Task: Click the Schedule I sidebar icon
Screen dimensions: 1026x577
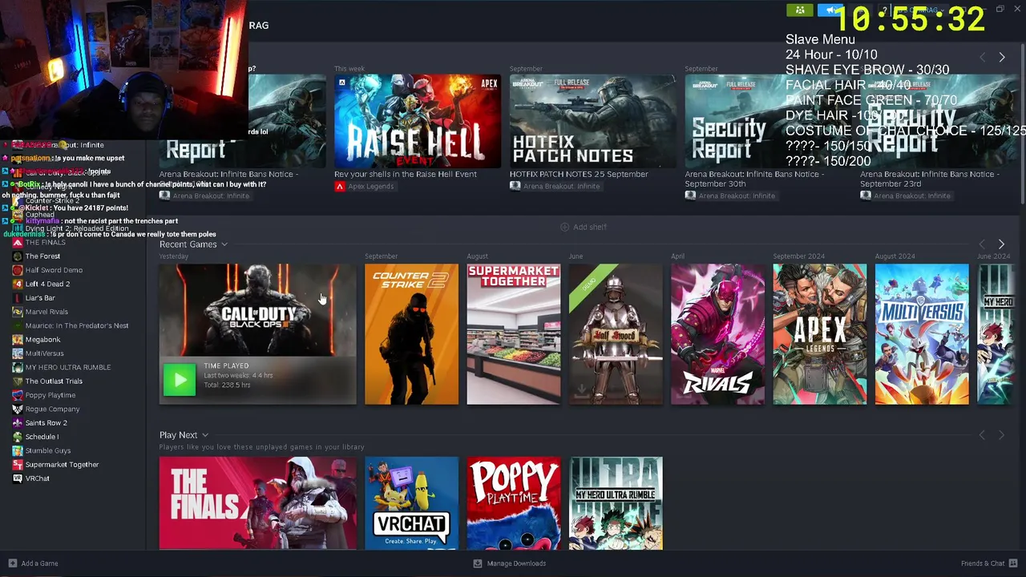Action: point(18,437)
